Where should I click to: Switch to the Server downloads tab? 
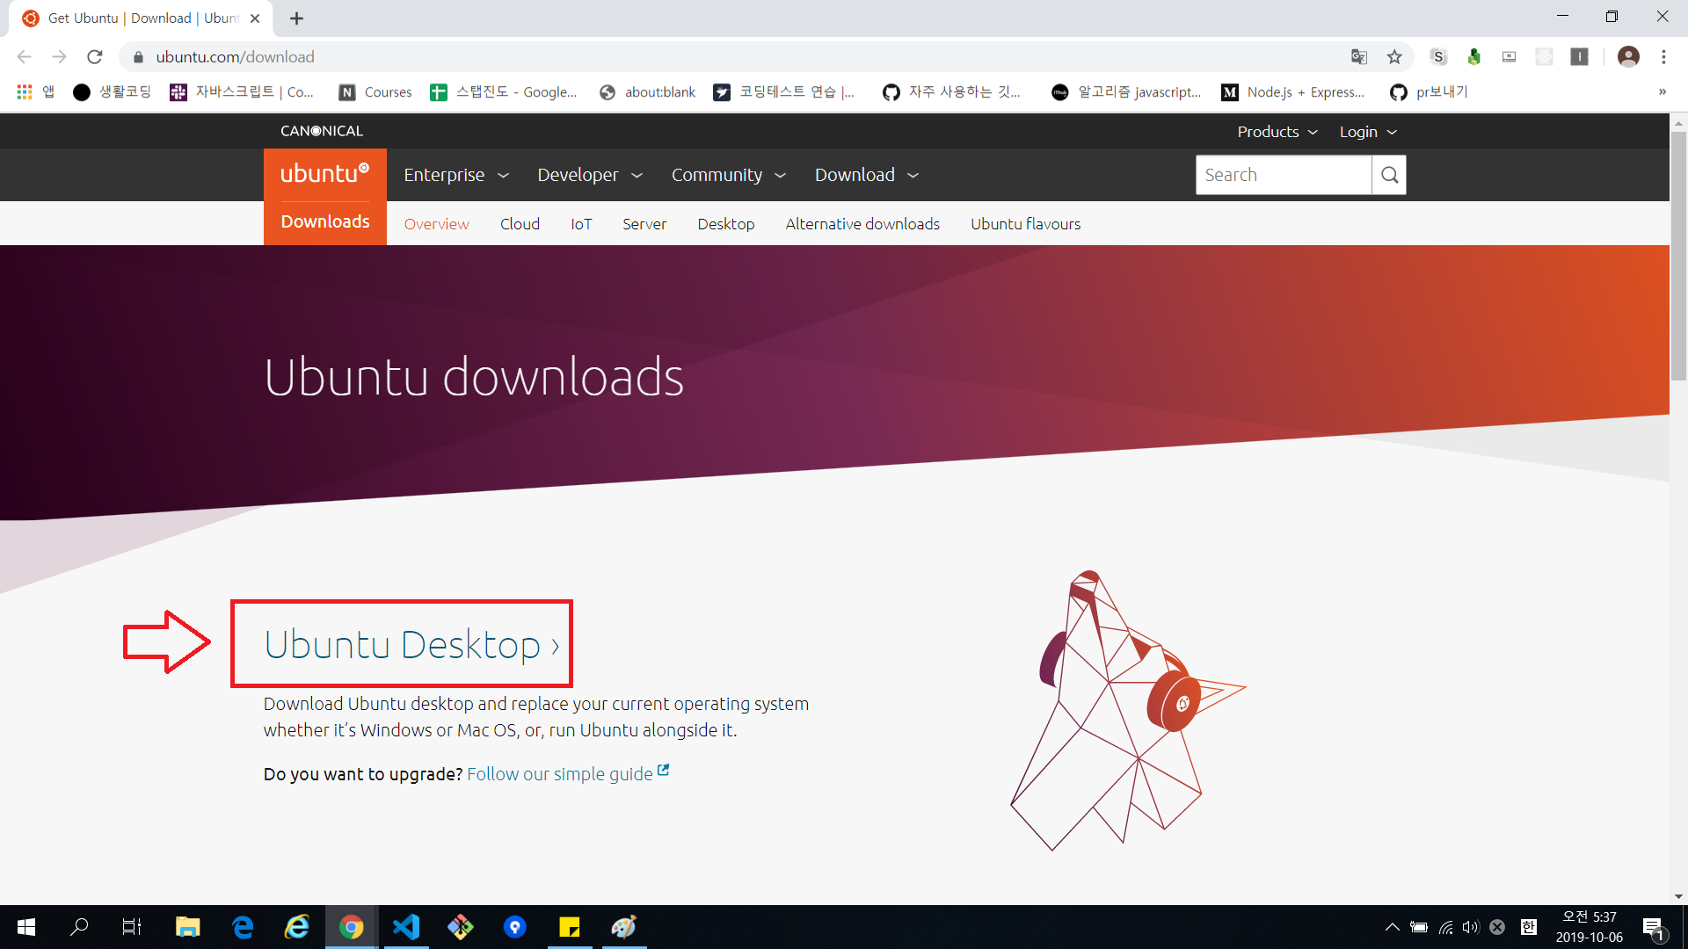click(x=644, y=224)
